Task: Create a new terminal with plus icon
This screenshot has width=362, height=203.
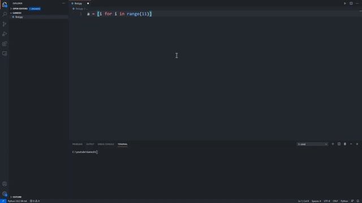Action: coord(333,144)
